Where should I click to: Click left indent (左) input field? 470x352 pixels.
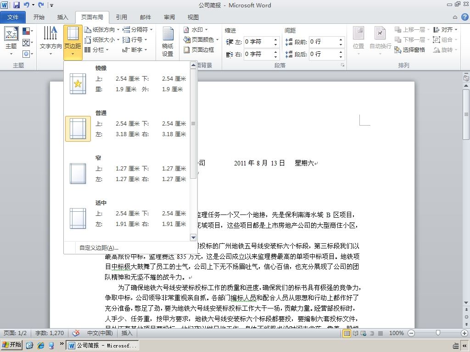pos(258,42)
